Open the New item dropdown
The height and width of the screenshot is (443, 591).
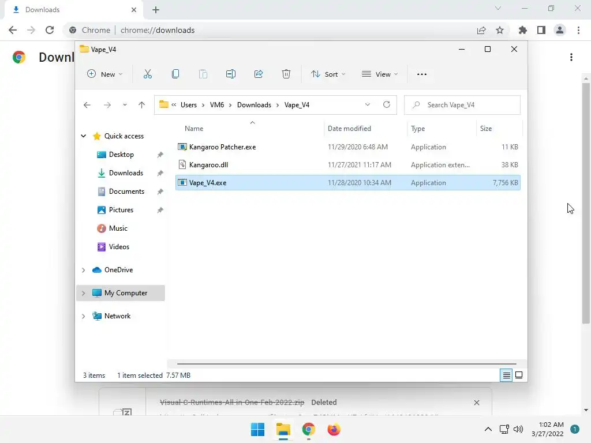(105, 74)
